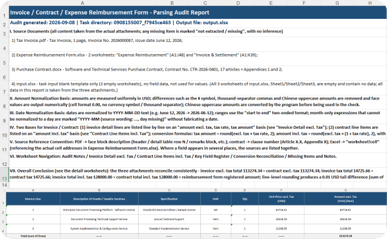Viewport: 387px width, 239px height.
Task: Select column A header of the upper sheet
Action: coord(82,3)
